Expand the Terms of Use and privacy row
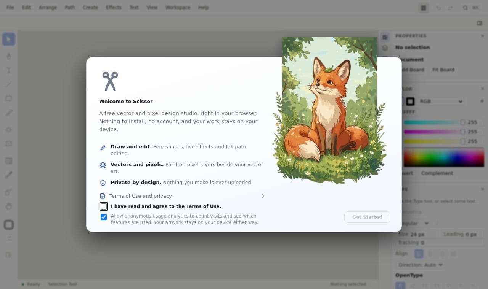 (x=182, y=196)
